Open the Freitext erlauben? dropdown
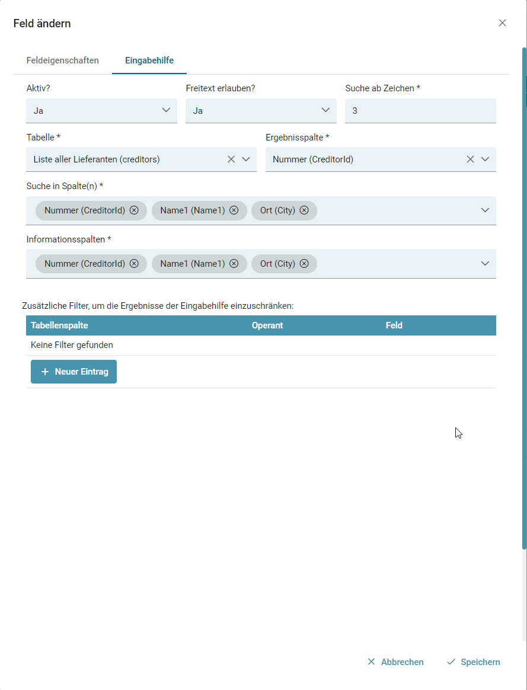Image resolution: width=527 pixels, height=690 pixels. click(x=261, y=110)
